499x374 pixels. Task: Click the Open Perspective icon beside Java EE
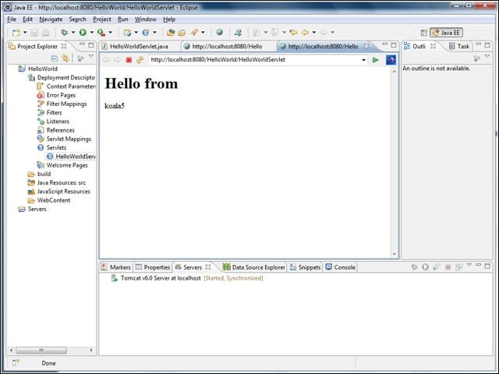coord(424,33)
